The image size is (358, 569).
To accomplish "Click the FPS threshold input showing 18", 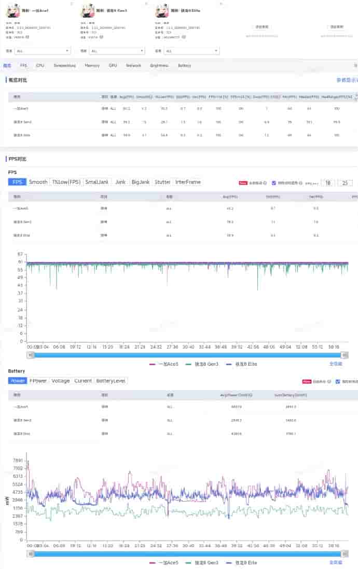I will pyautogui.click(x=327, y=183).
